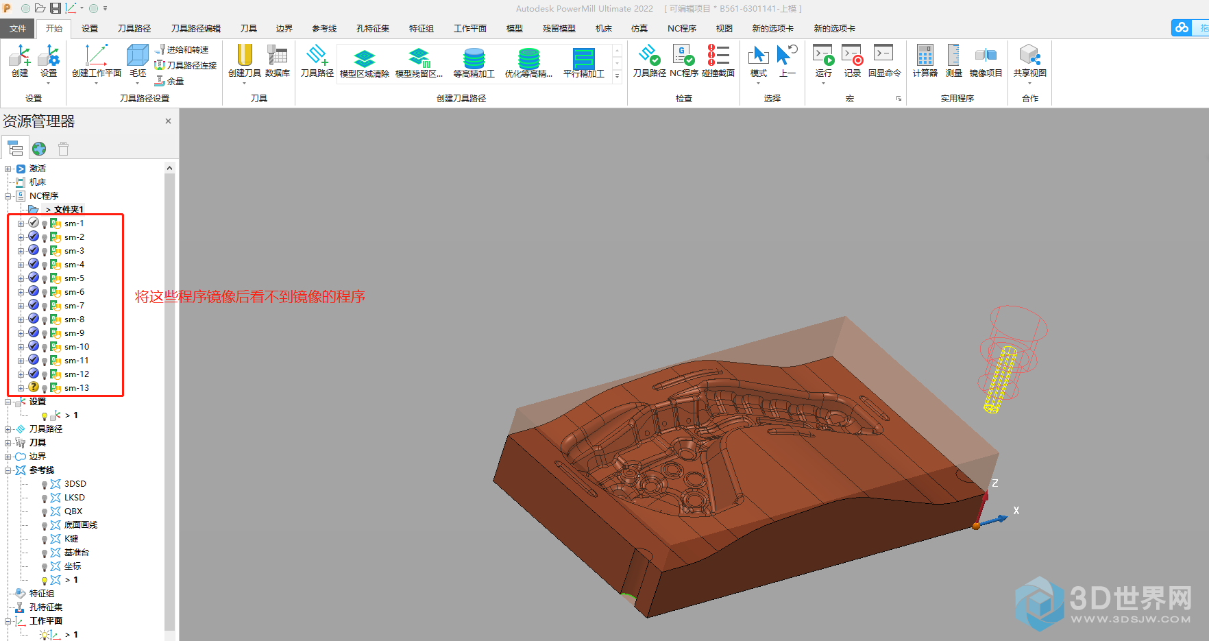Switch to the 边界 ribbon tab
Viewport: 1209px width, 641px height.
click(x=284, y=28)
